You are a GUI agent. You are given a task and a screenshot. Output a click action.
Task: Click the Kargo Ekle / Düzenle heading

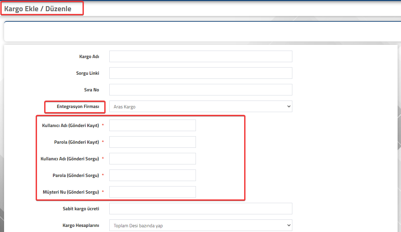pyautogui.click(x=38, y=9)
